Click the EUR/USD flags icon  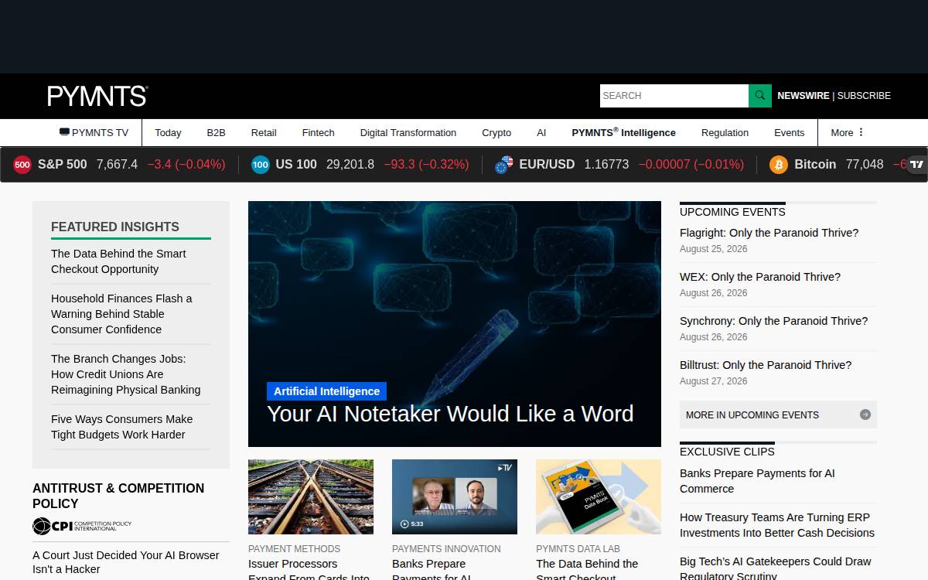[503, 164]
